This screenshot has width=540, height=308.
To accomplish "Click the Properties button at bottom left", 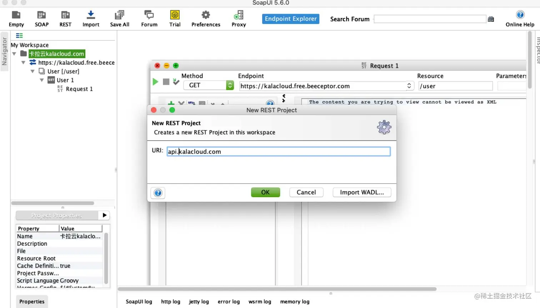I will tap(32, 302).
